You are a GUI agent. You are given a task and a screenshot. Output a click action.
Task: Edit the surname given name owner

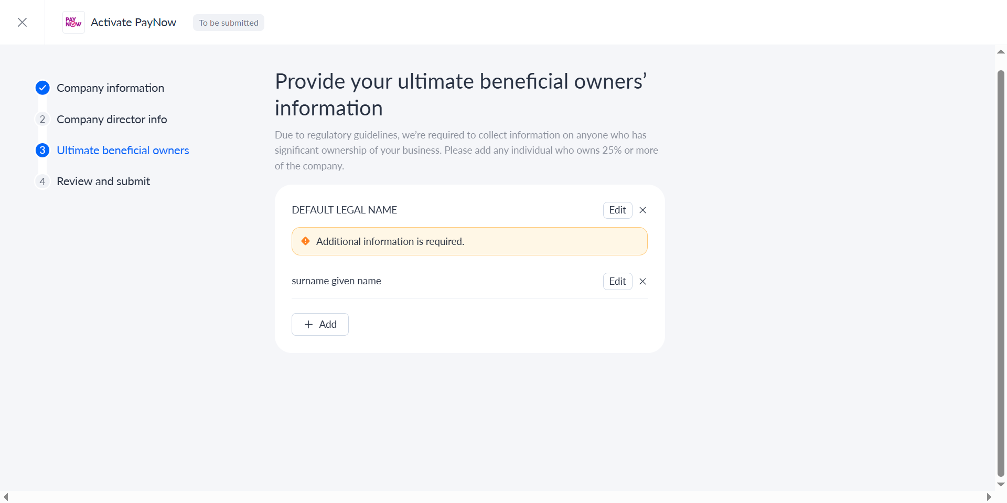[x=617, y=282]
